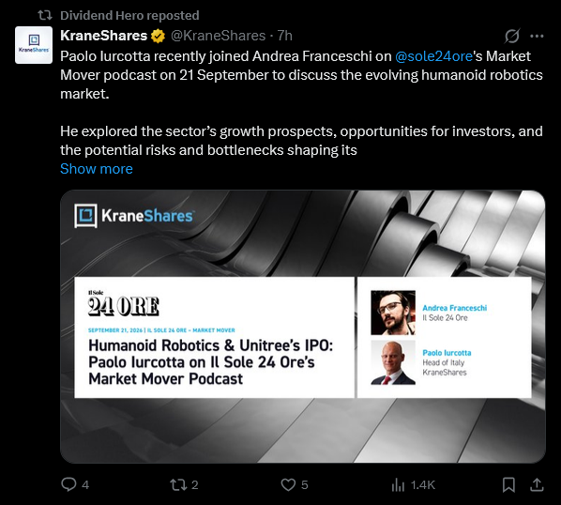Share the post via upload icon
The image size is (561, 505).
pyautogui.click(x=537, y=484)
